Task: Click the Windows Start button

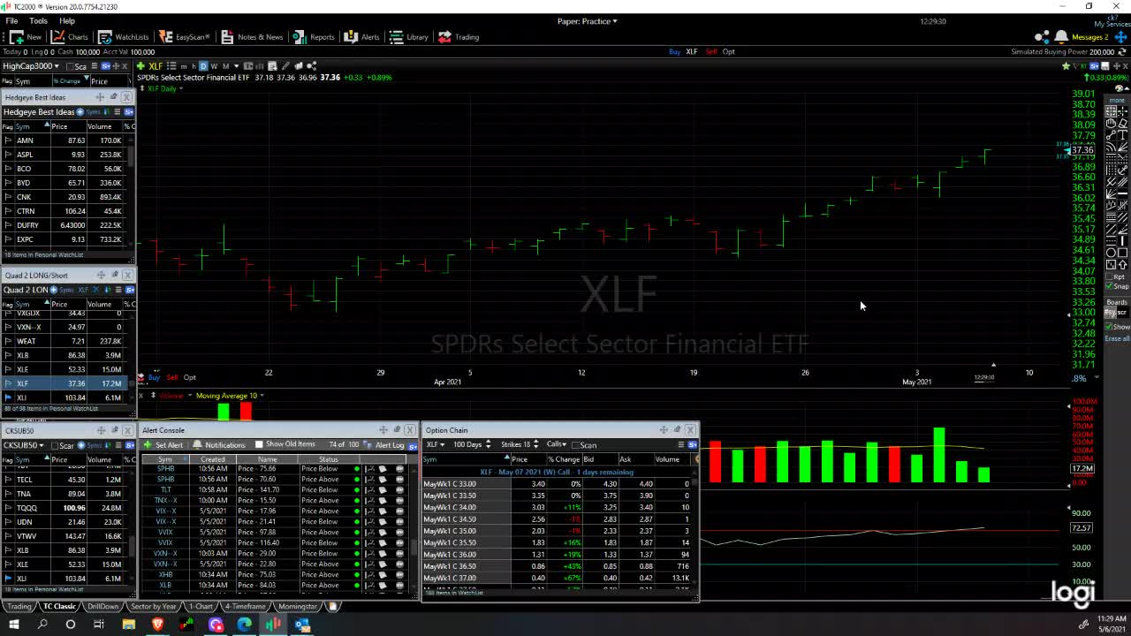Action: [x=14, y=625]
